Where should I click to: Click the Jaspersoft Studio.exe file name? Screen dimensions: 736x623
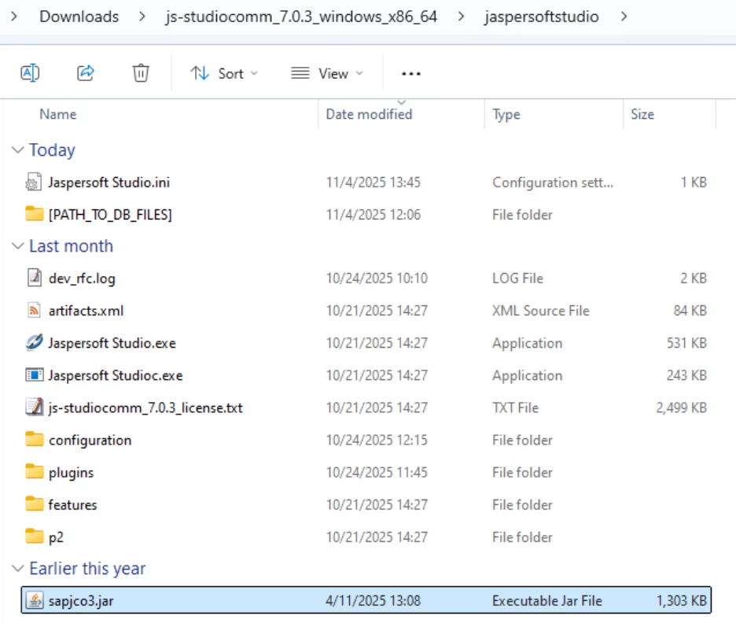click(x=112, y=343)
